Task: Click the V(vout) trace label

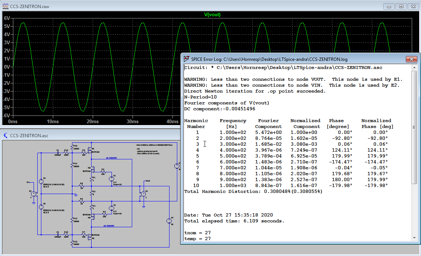Action: coord(212,14)
